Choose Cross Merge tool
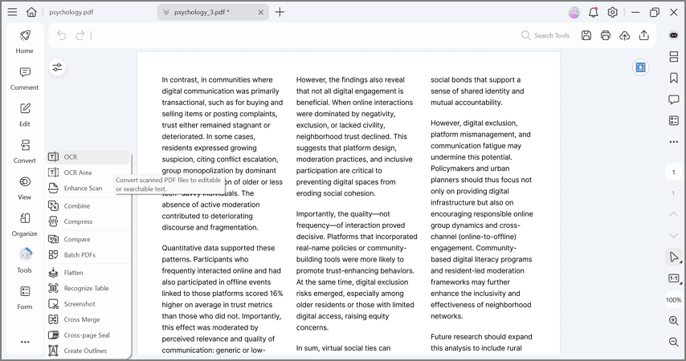 point(88,319)
